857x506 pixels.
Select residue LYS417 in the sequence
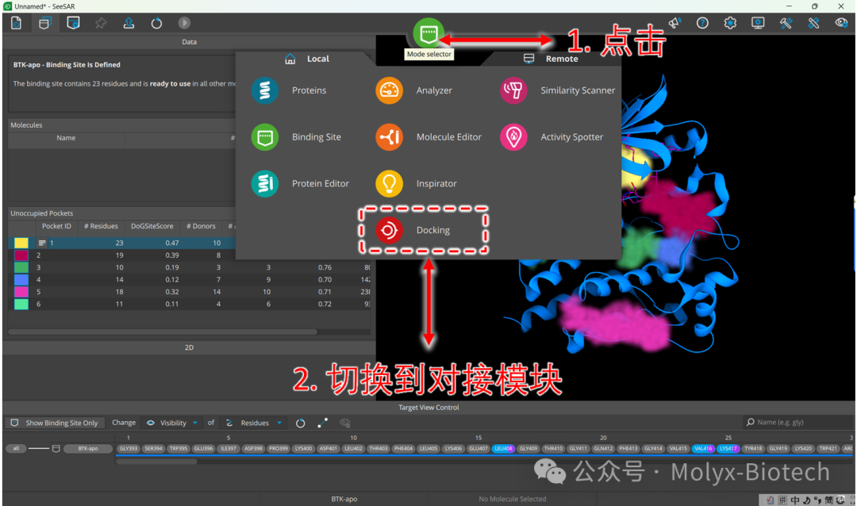(x=728, y=449)
